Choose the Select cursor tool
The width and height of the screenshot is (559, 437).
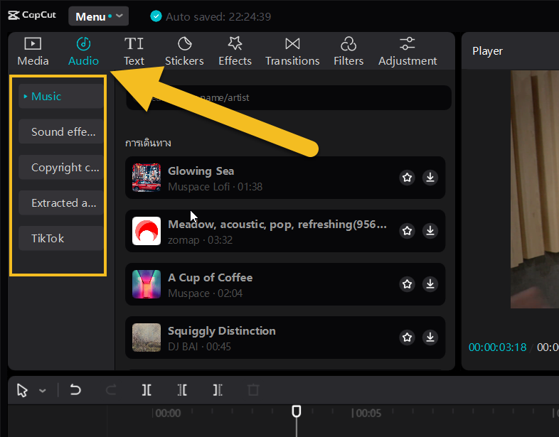(22, 390)
